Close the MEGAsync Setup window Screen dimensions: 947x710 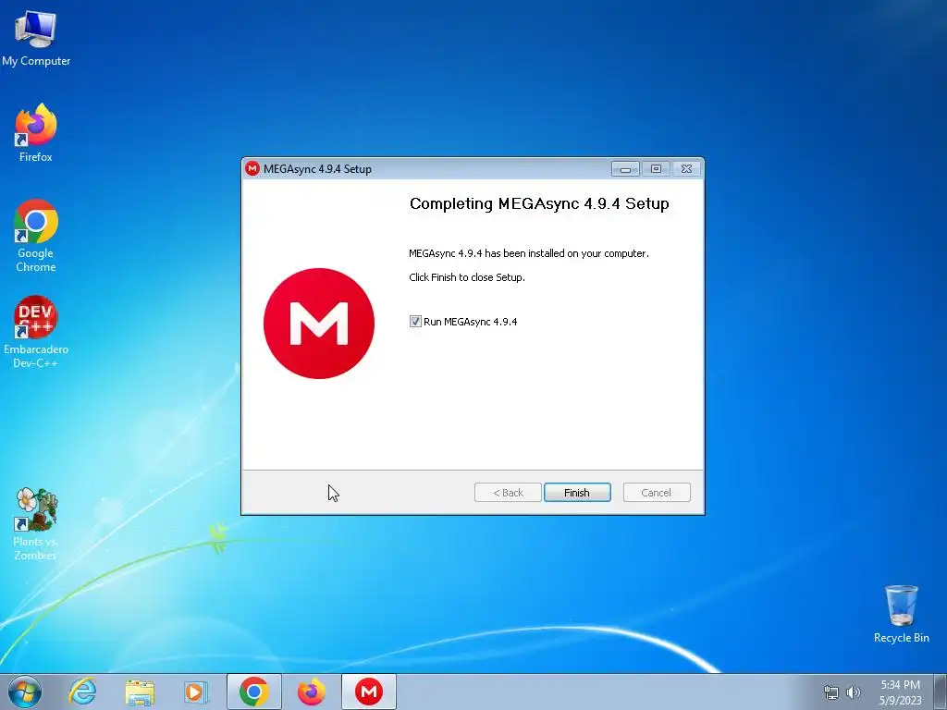click(x=687, y=169)
